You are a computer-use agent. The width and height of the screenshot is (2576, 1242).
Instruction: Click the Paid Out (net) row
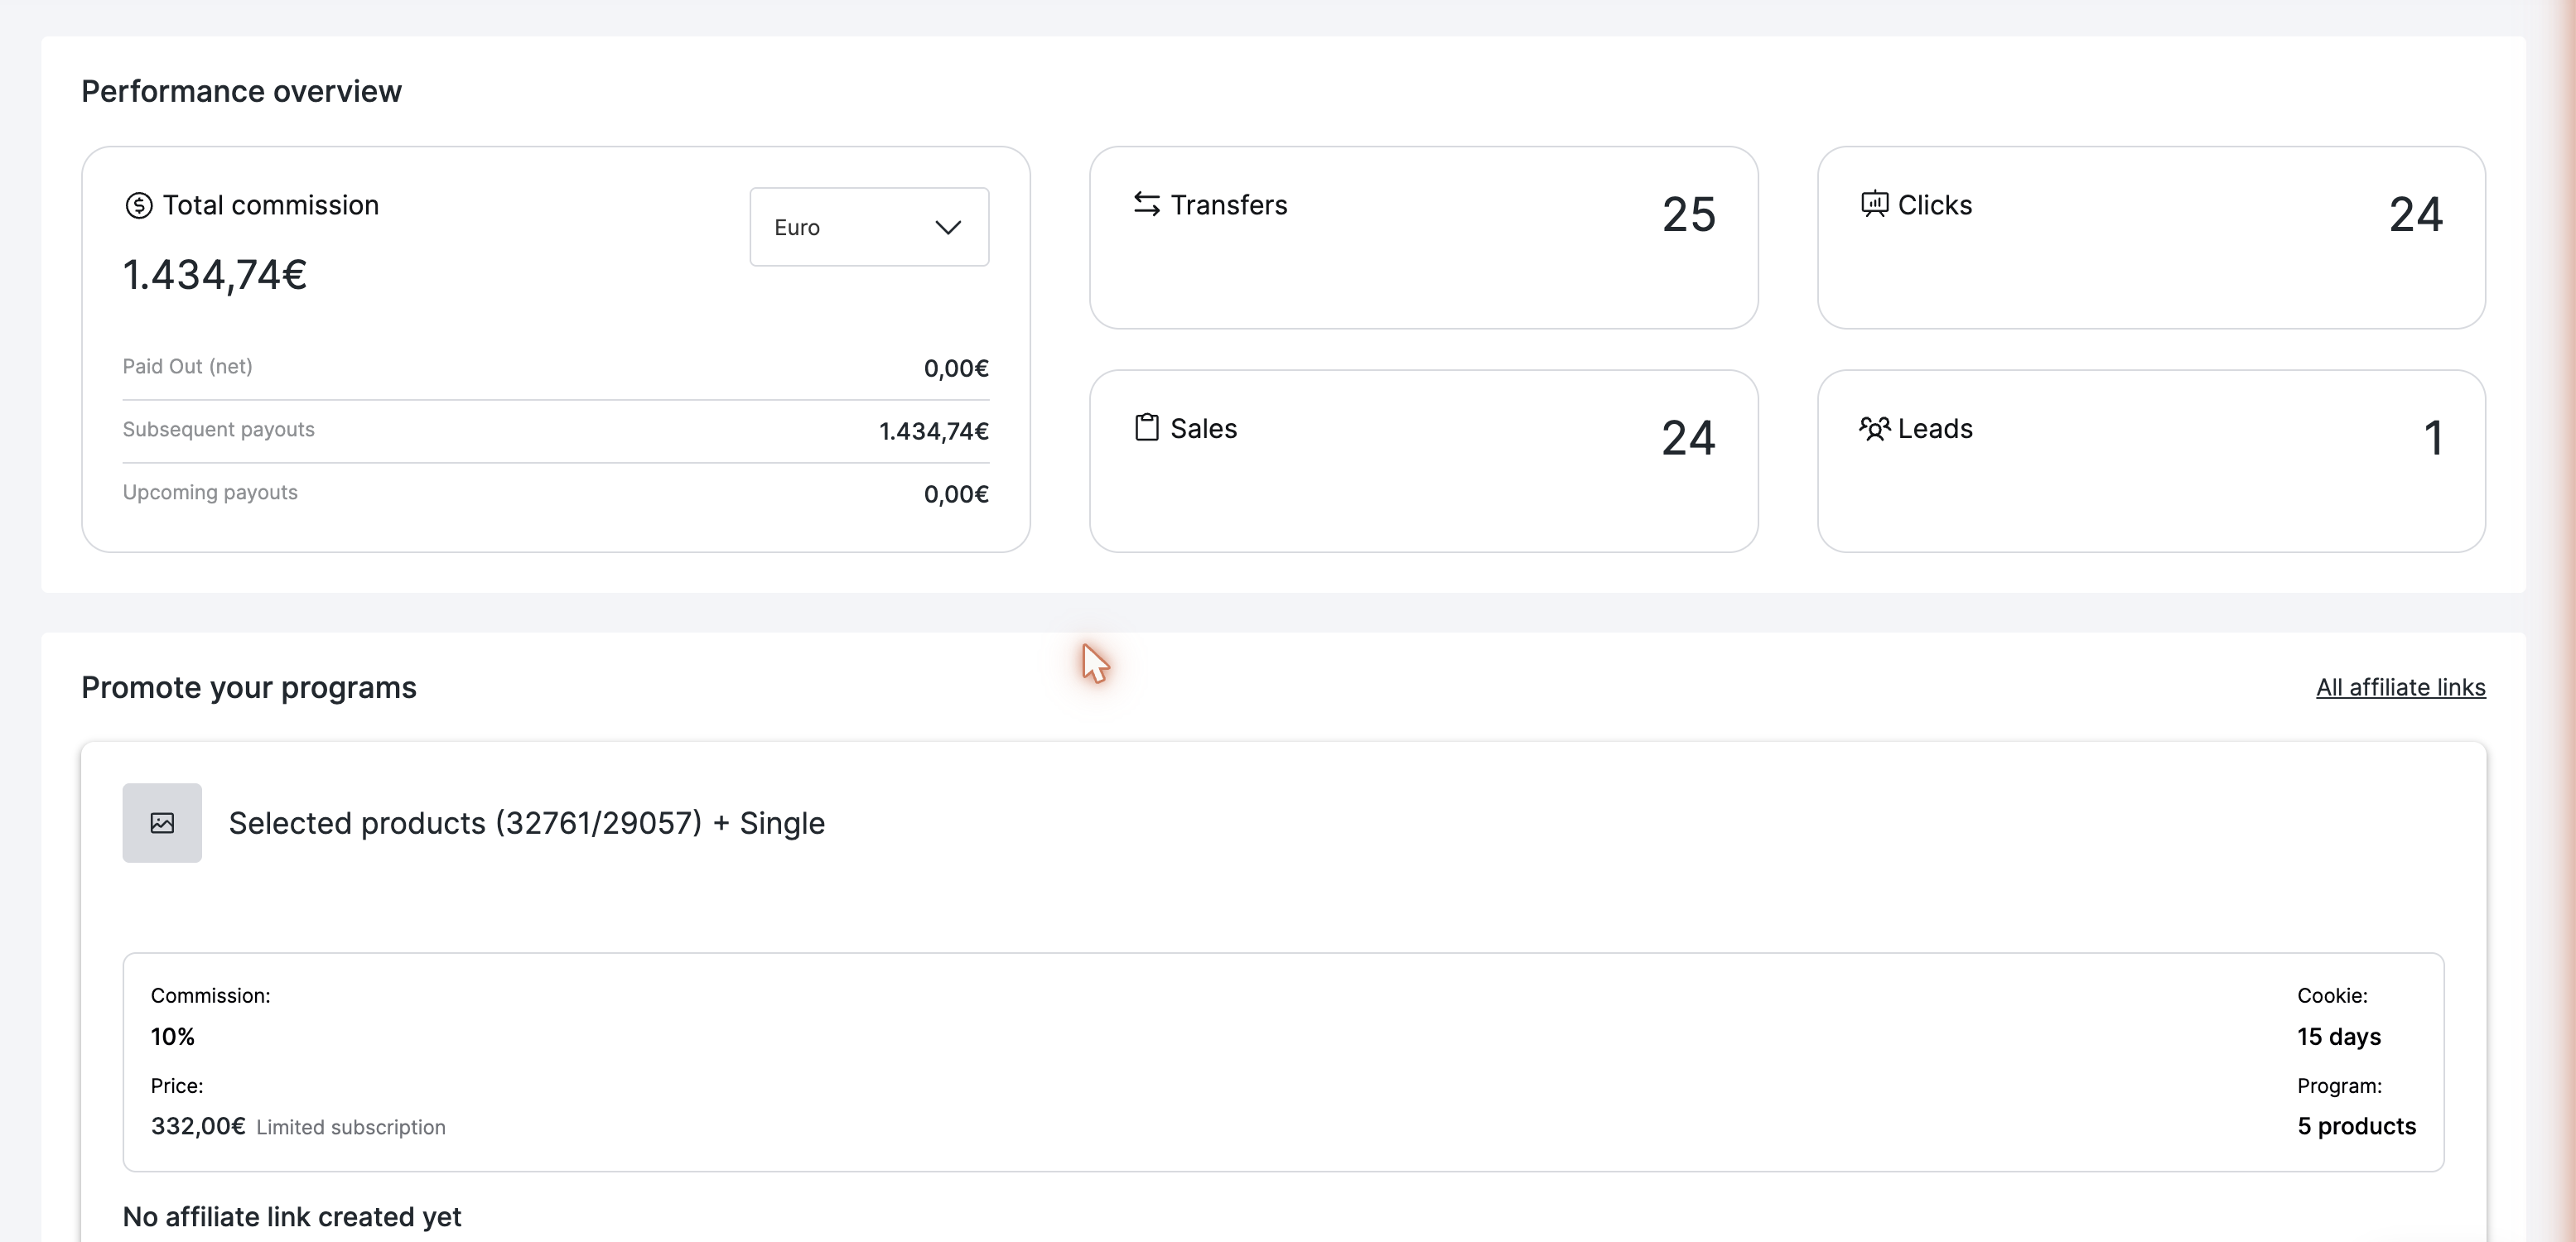(x=556, y=367)
